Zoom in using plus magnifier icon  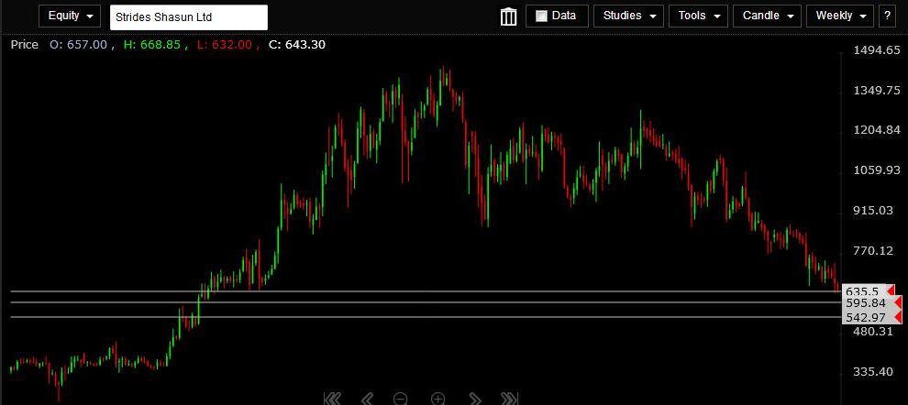(437, 399)
